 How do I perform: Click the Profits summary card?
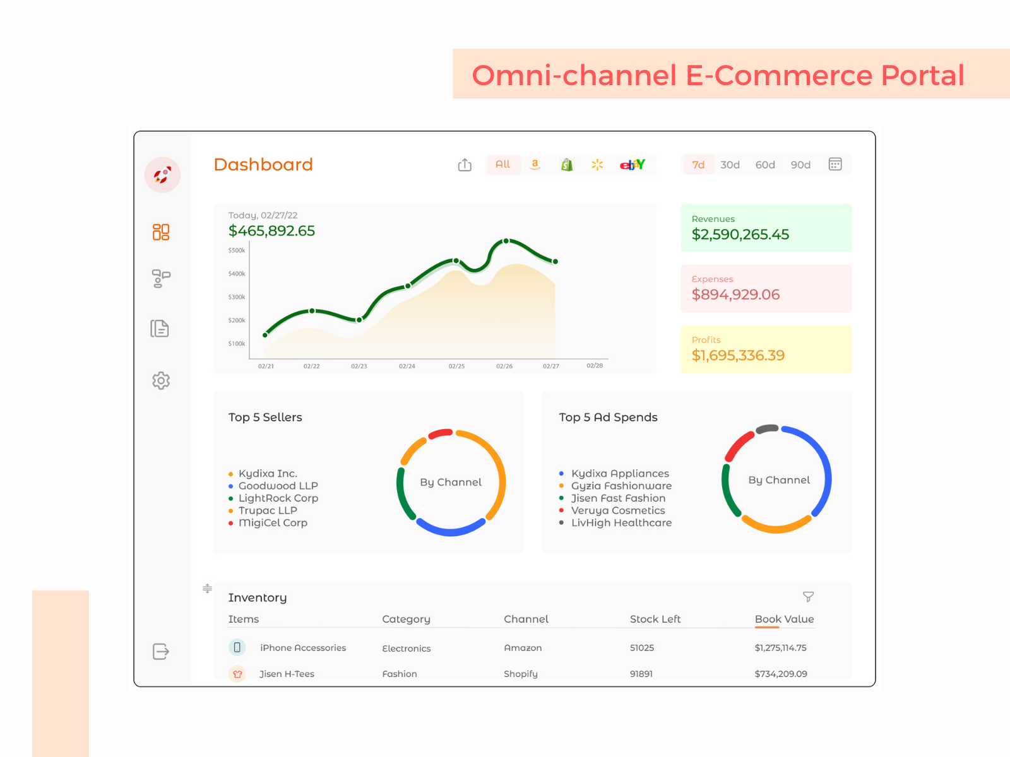click(766, 349)
